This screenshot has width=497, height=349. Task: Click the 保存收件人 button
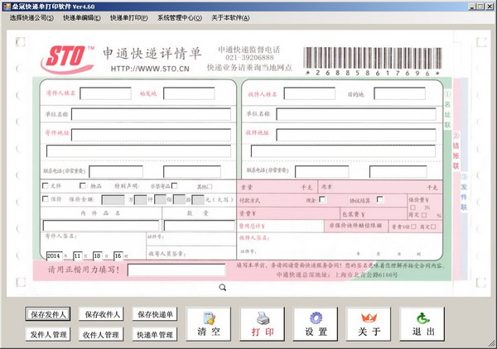pyautogui.click(x=101, y=314)
